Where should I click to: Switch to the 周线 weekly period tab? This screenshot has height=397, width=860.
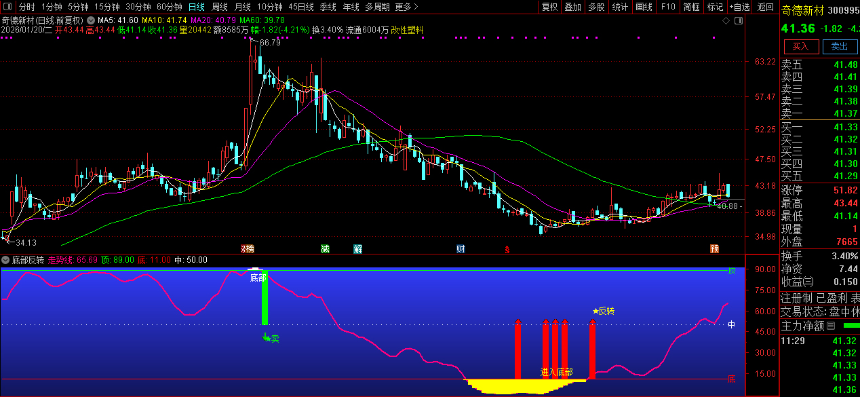click(x=220, y=7)
